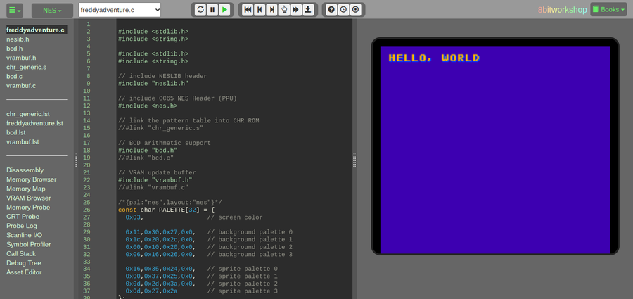Open vrambuf.c source file
Screen dimensions: 633x299
coord(21,86)
